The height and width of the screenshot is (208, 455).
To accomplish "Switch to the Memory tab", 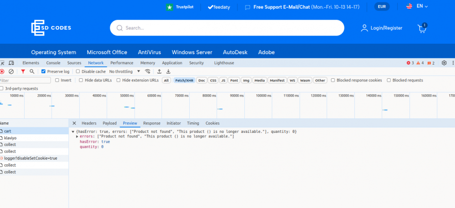I will point(148,63).
